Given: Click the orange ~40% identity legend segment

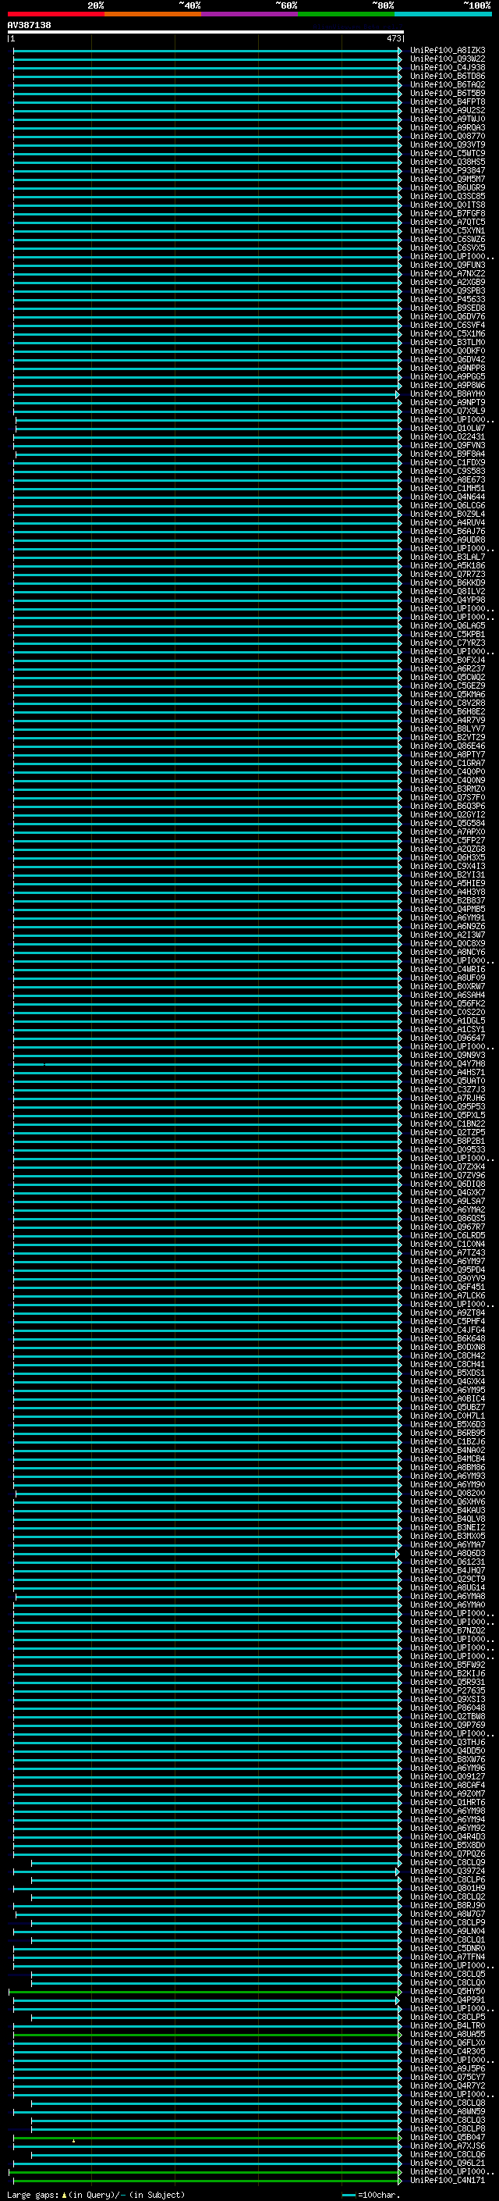Looking at the screenshot, I should point(153,14).
